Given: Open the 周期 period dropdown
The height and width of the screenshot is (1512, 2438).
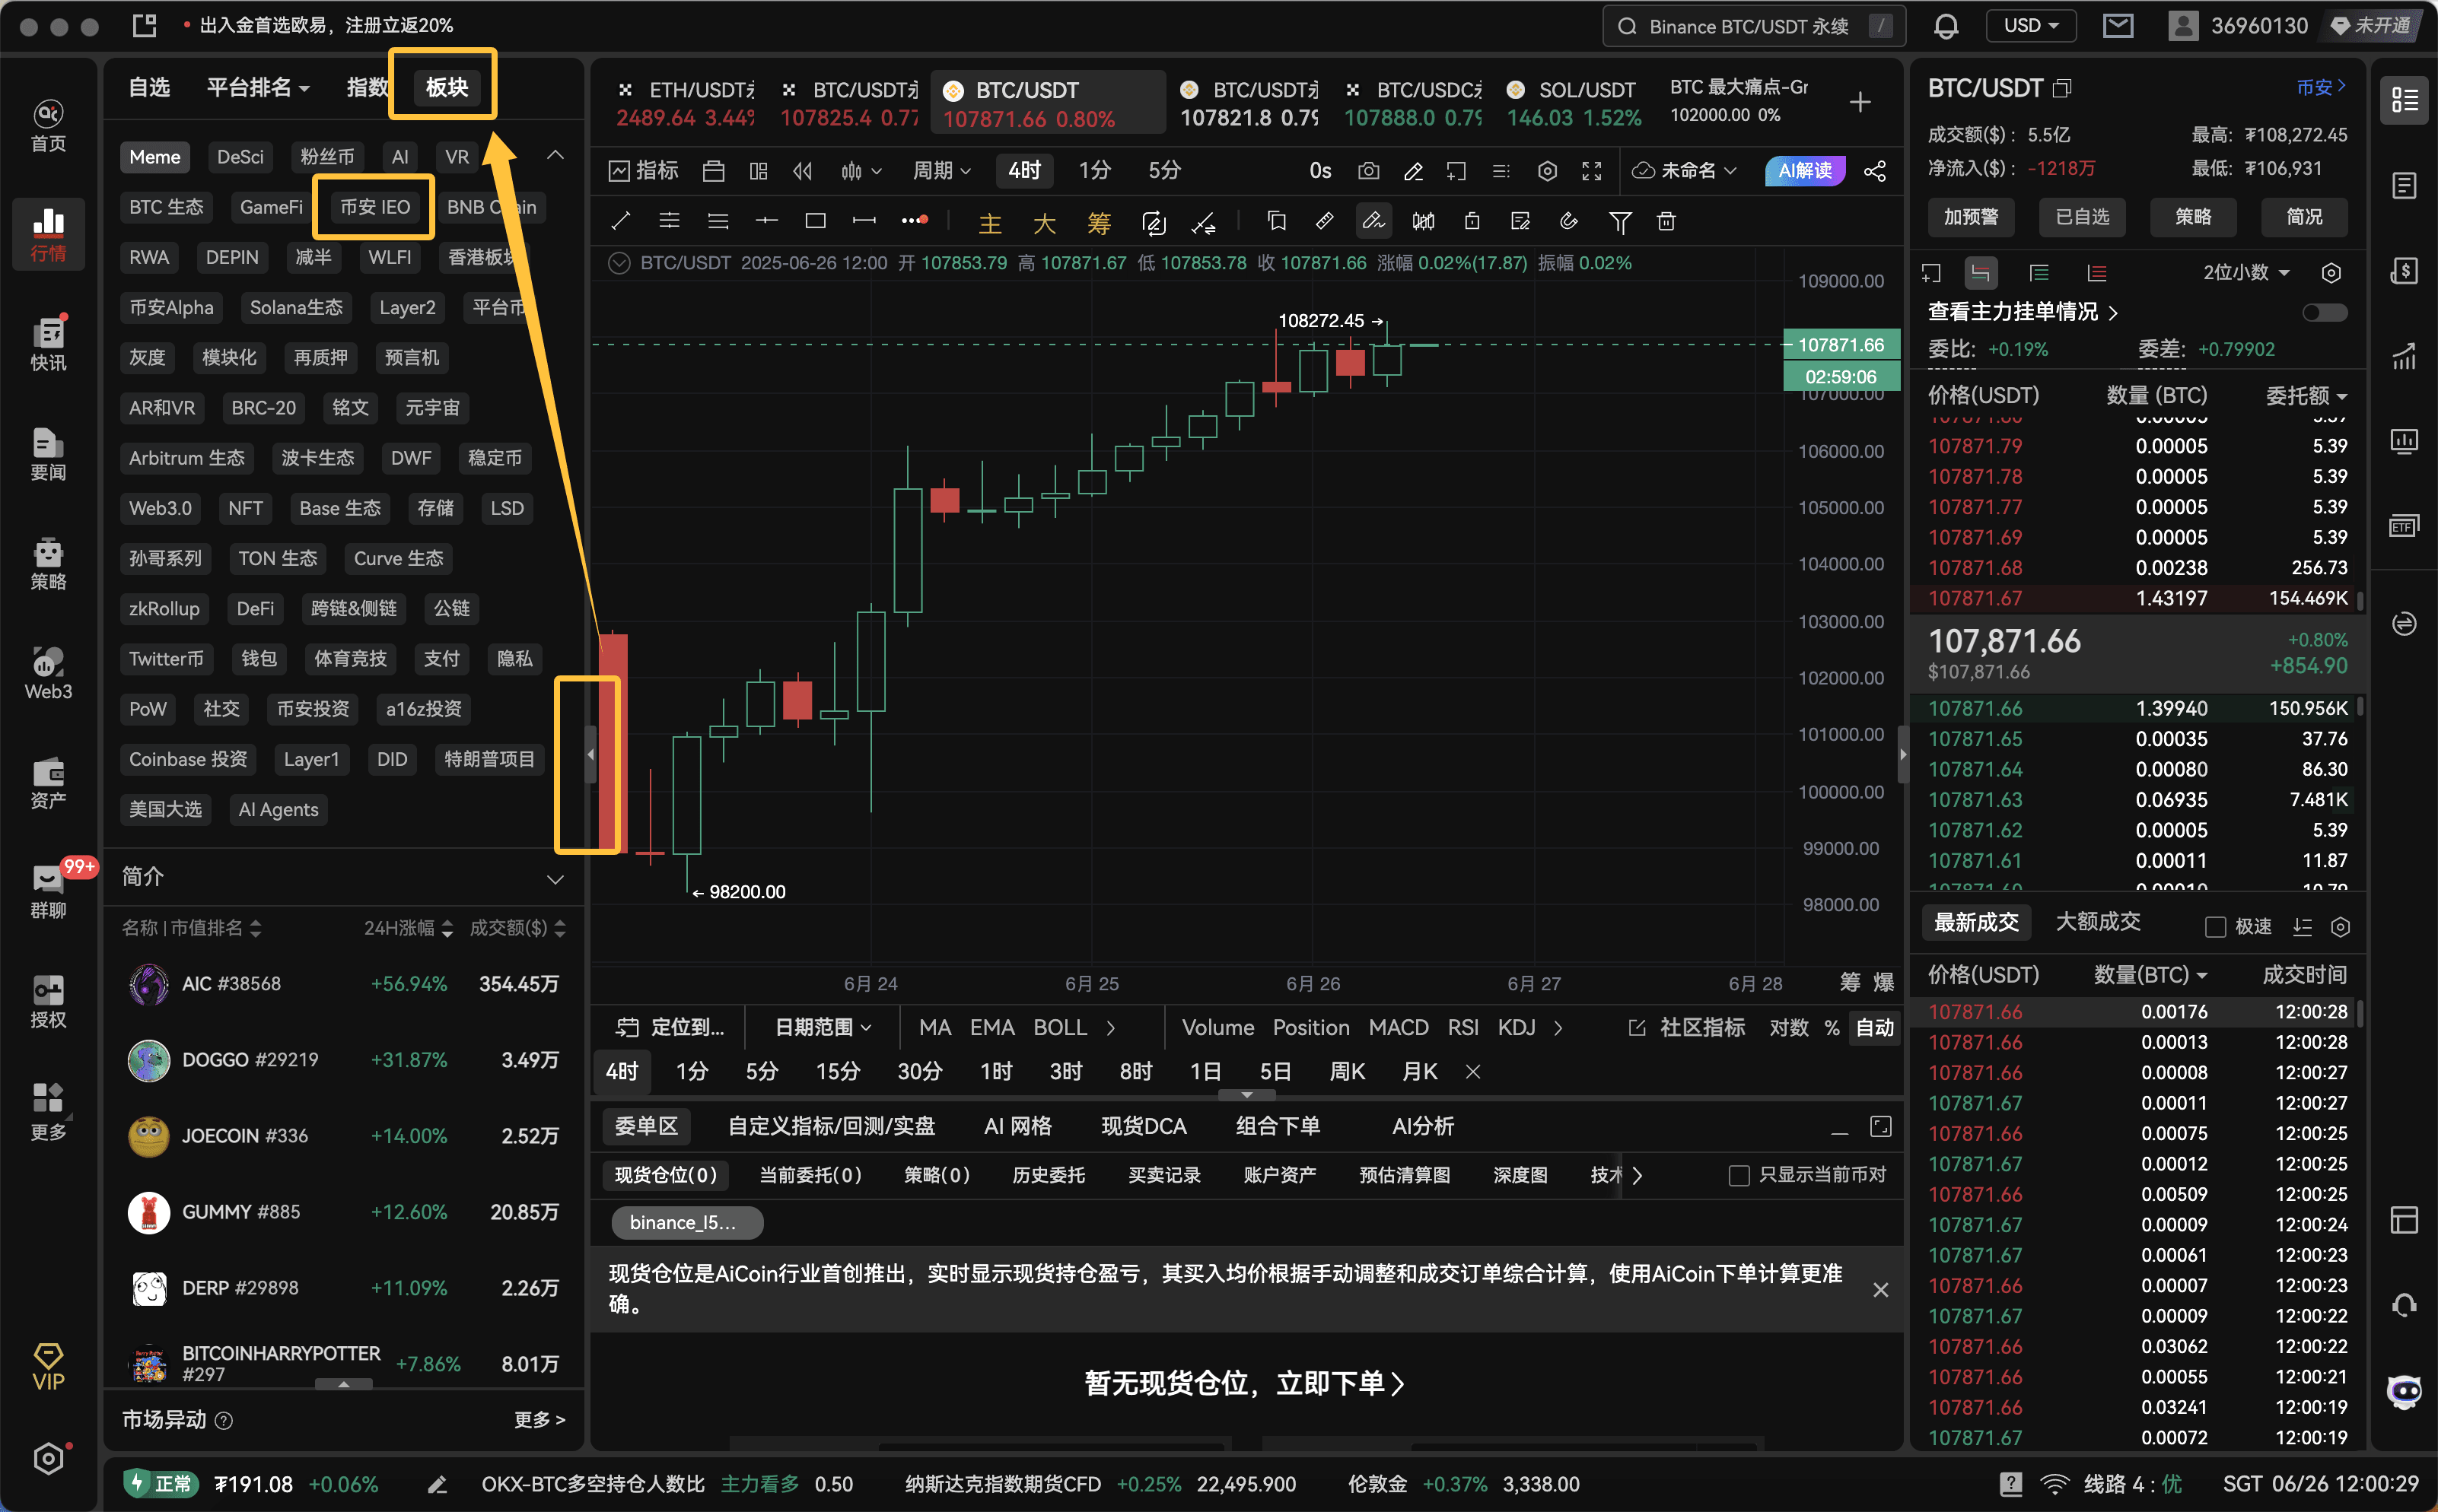Looking at the screenshot, I should coord(941,171).
